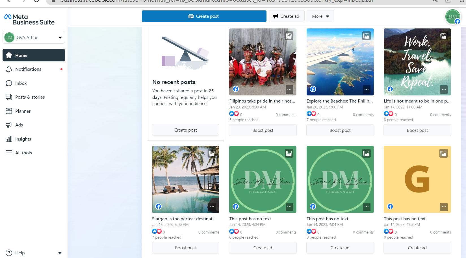Go to the Home menu item
The height and width of the screenshot is (258, 466).
click(34, 55)
